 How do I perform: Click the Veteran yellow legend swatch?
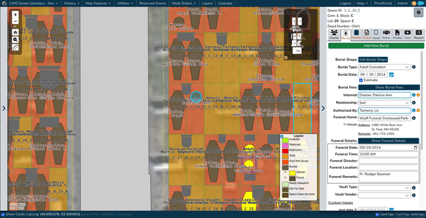click(292, 173)
